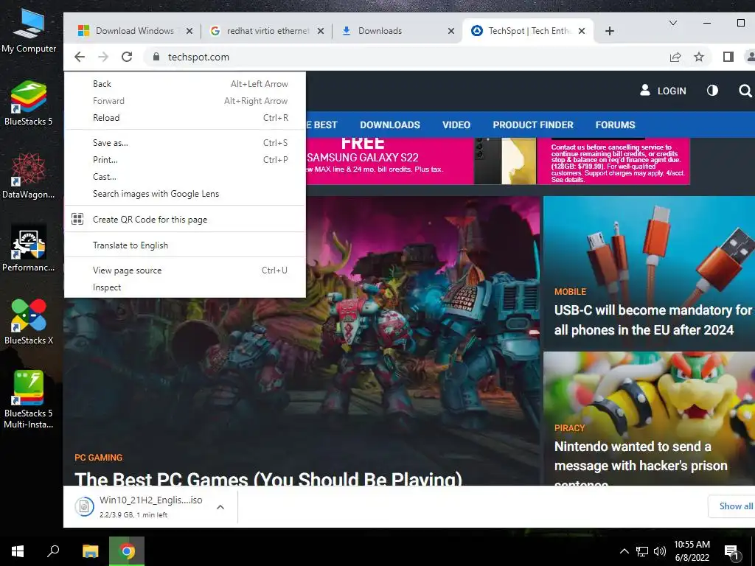The width and height of the screenshot is (755, 566).
Task: Click the PC GAMING category label
Action: (98, 457)
